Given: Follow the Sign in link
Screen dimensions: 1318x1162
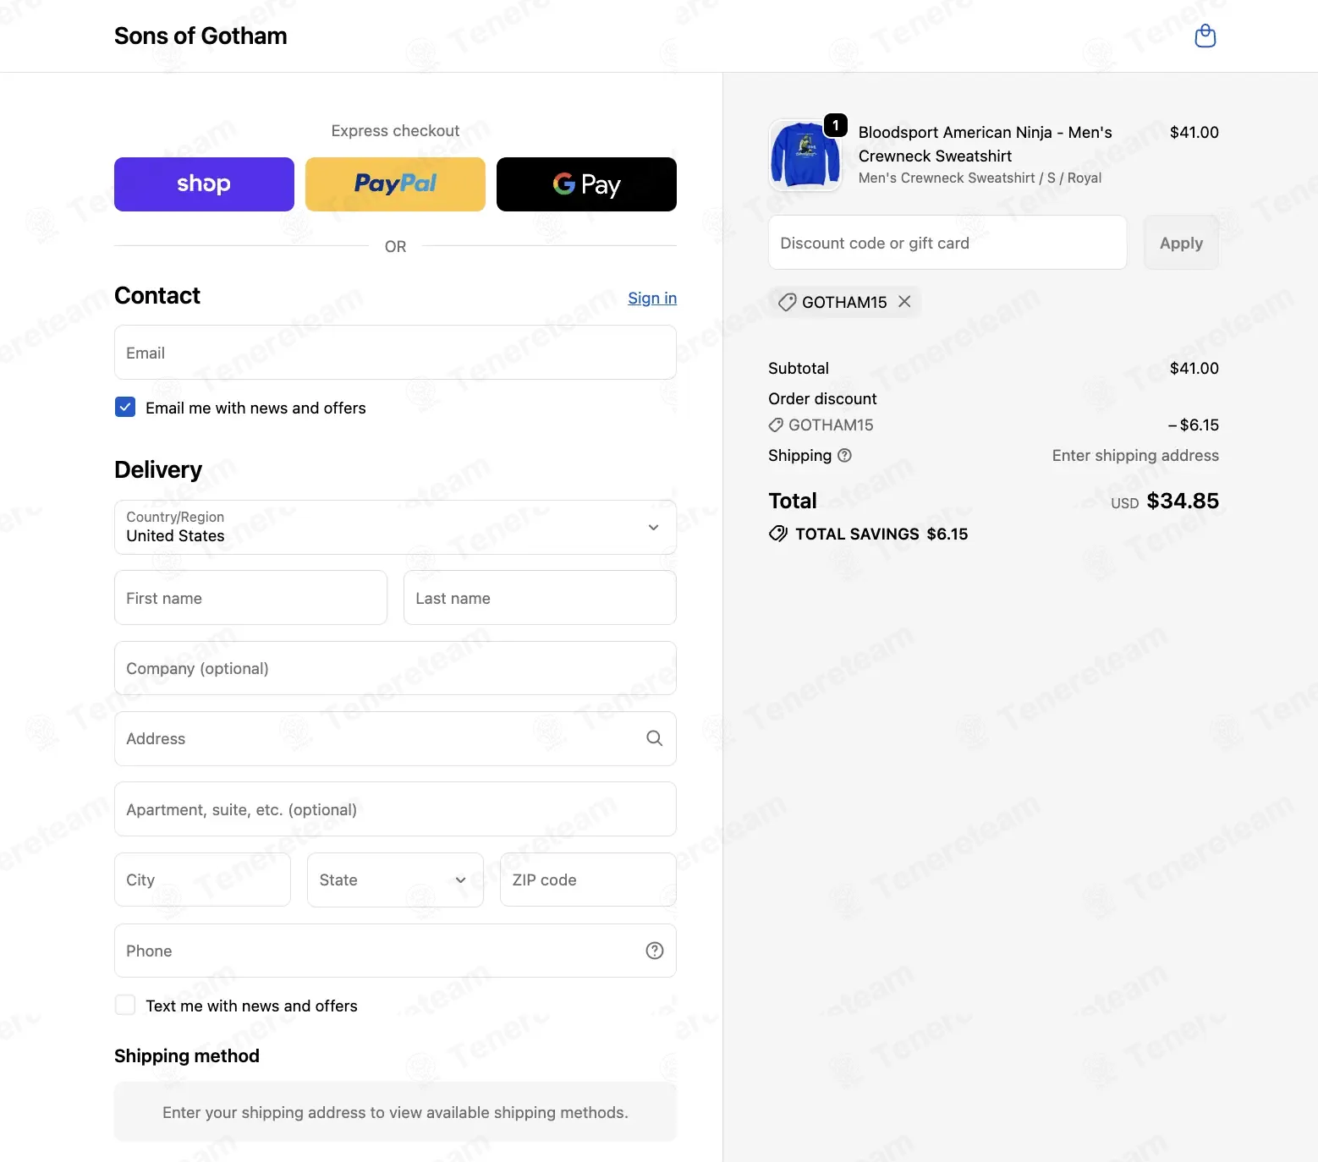Looking at the screenshot, I should (x=652, y=298).
